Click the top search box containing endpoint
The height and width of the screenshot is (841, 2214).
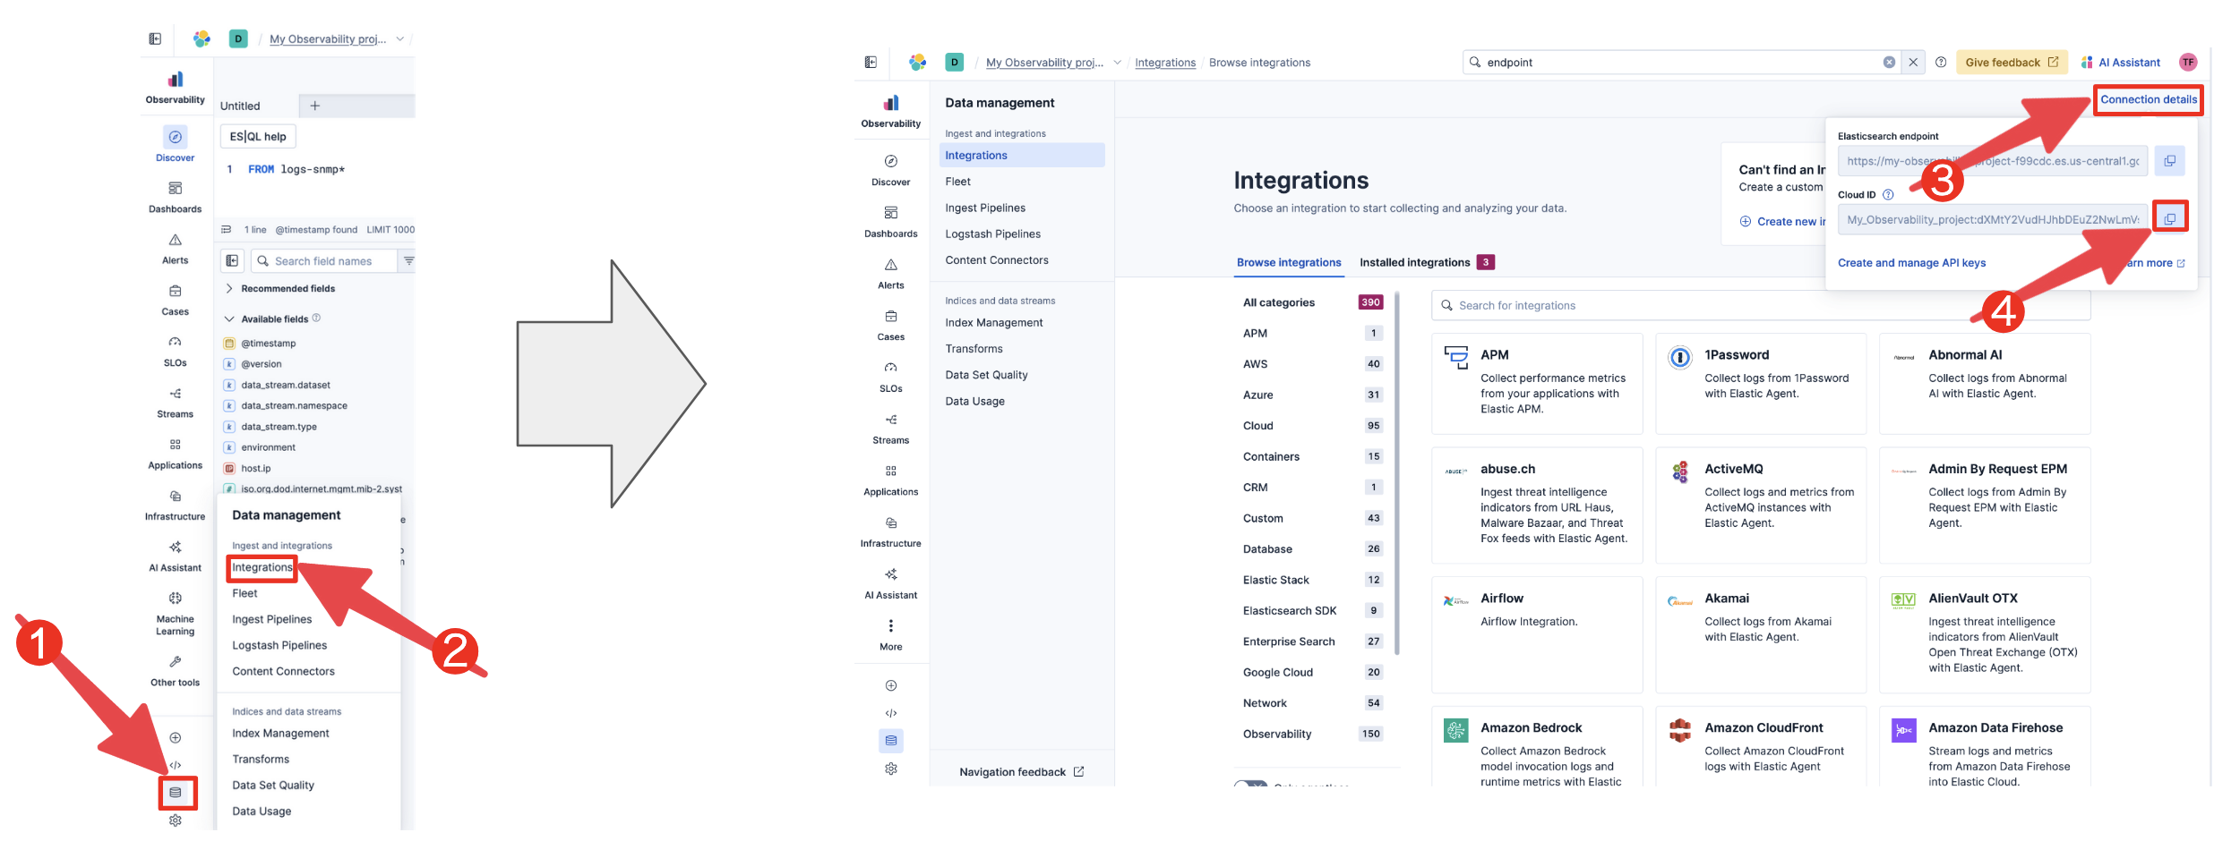click(x=1680, y=62)
